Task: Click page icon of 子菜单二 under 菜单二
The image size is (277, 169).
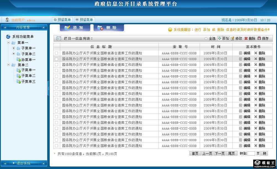Action: tap(19, 76)
